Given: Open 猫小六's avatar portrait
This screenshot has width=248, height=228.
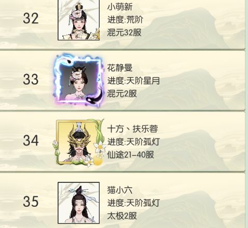Looking at the screenshot, I should tap(79, 203).
